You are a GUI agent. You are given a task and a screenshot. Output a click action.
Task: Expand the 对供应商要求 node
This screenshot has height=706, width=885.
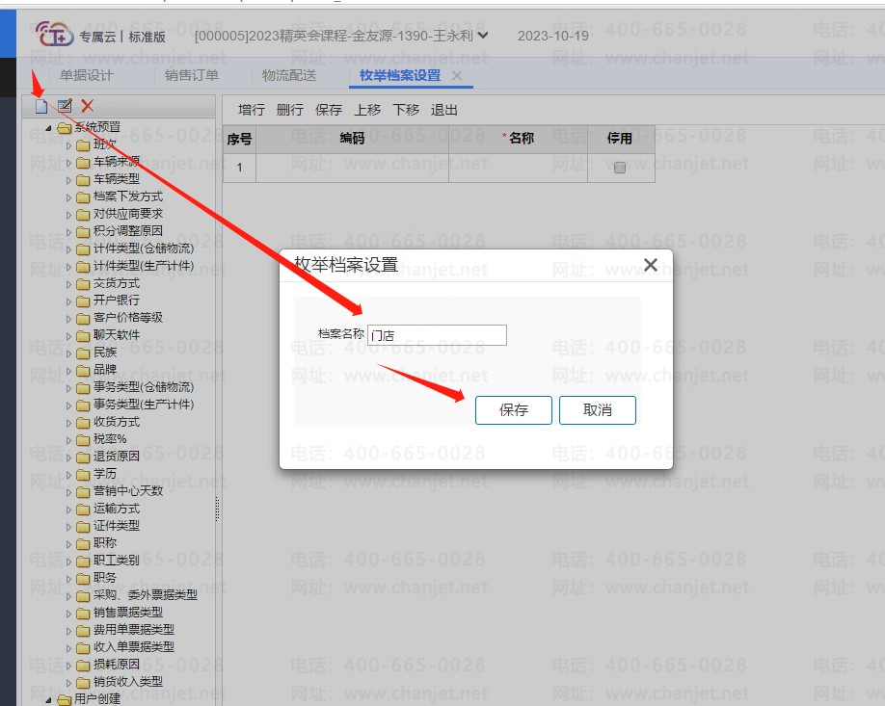68,215
